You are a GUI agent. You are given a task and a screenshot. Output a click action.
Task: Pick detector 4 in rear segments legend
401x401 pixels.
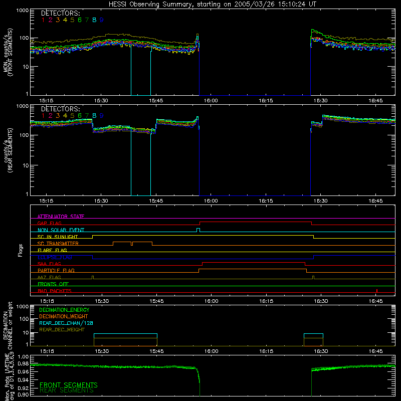[x=65, y=116]
